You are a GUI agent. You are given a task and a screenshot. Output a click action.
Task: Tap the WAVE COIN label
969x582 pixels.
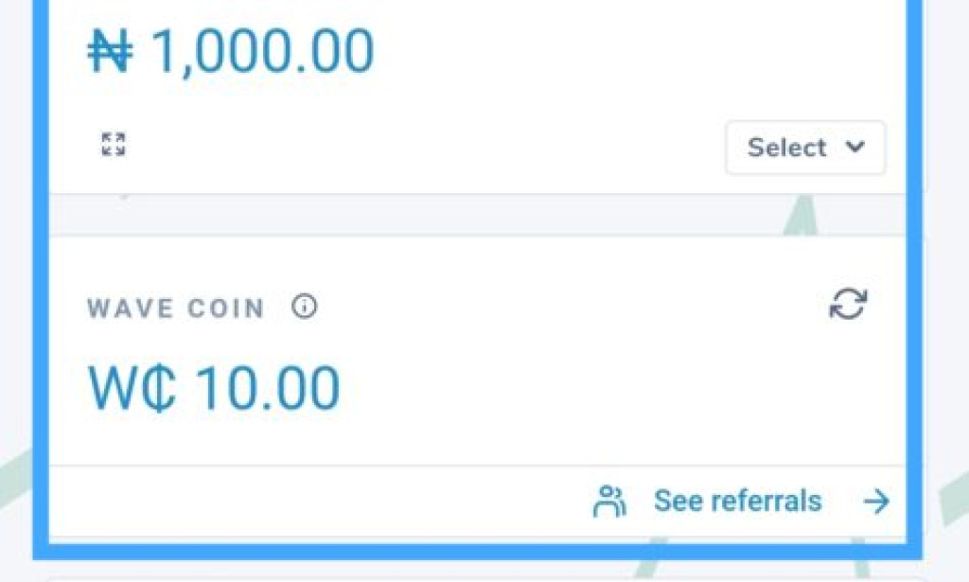pos(175,308)
